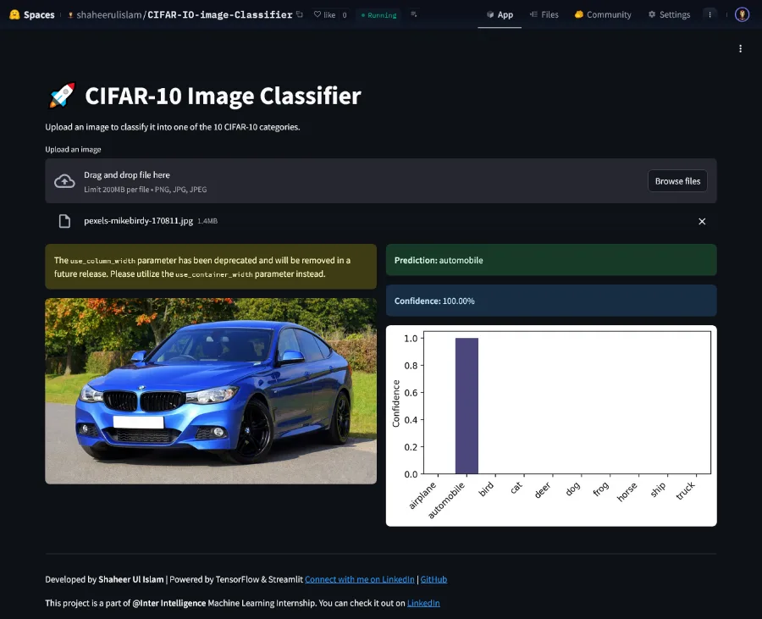Click the like count number
The height and width of the screenshot is (619, 762).
(x=345, y=15)
